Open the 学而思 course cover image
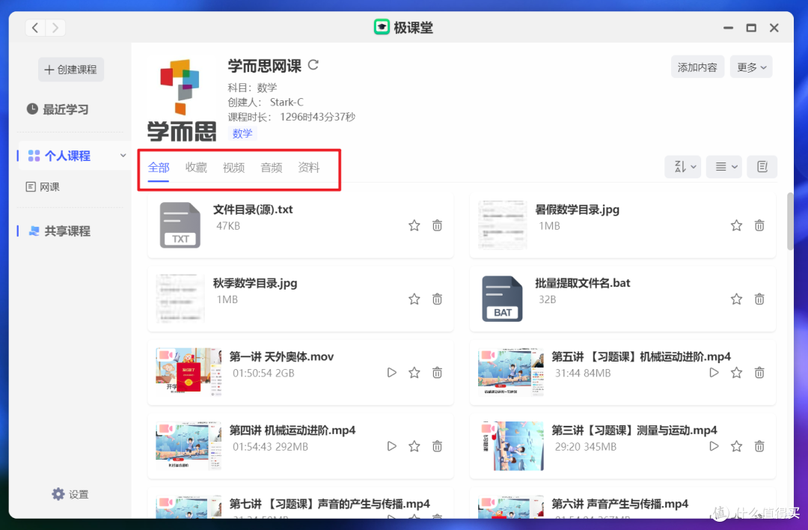 coord(181,100)
